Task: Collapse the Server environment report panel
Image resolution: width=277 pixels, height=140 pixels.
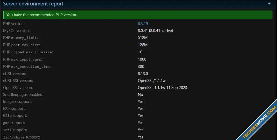Action: [x=269, y=4]
